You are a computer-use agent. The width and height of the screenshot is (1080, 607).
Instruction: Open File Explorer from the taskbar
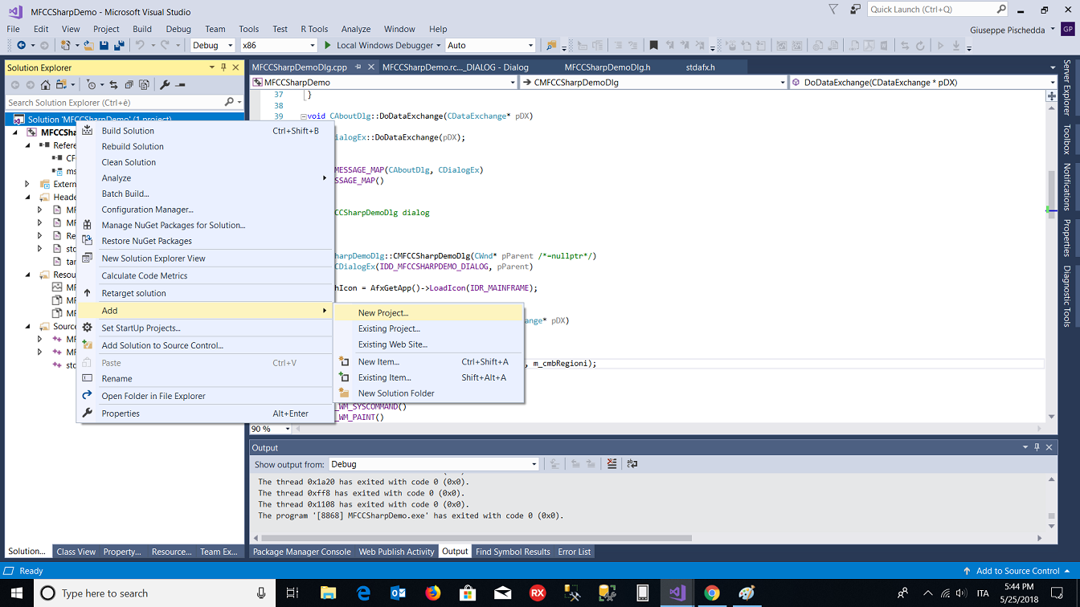tap(329, 593)
